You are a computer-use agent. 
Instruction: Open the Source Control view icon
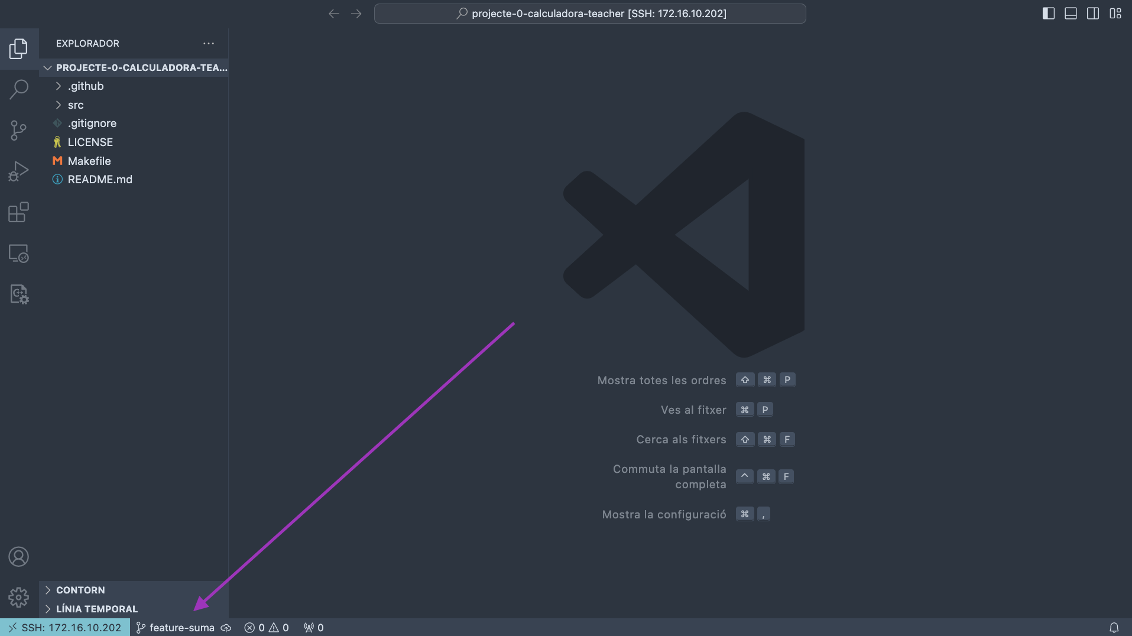[19, 130]
